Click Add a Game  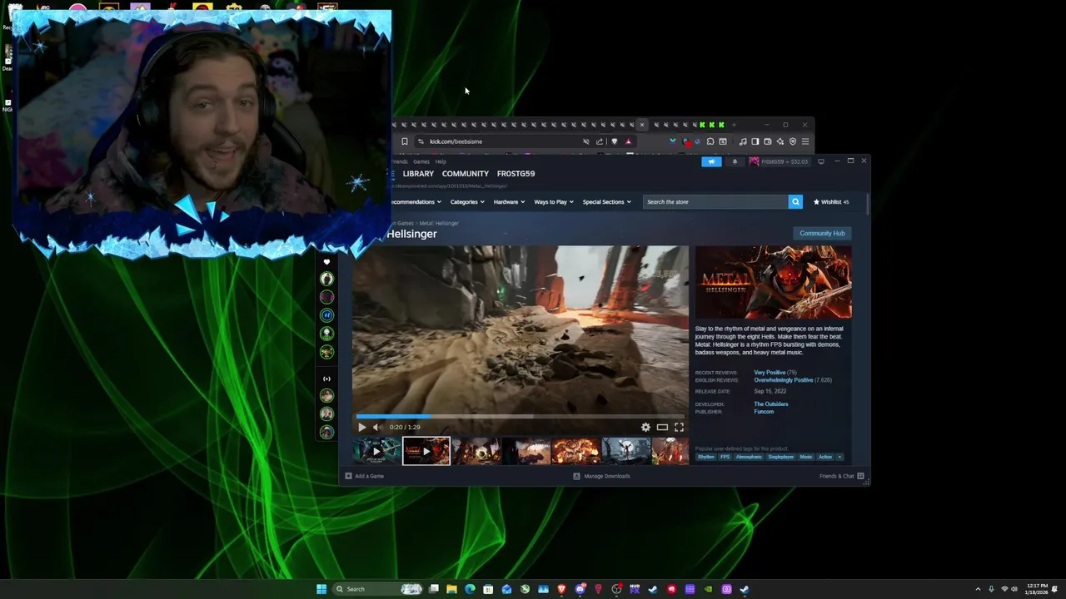[364, 476]
